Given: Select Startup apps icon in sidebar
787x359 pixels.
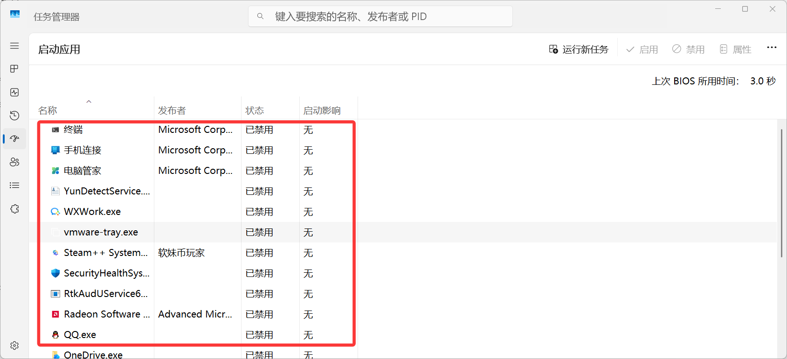Looking at the screenshot, I should click(14, 139).
